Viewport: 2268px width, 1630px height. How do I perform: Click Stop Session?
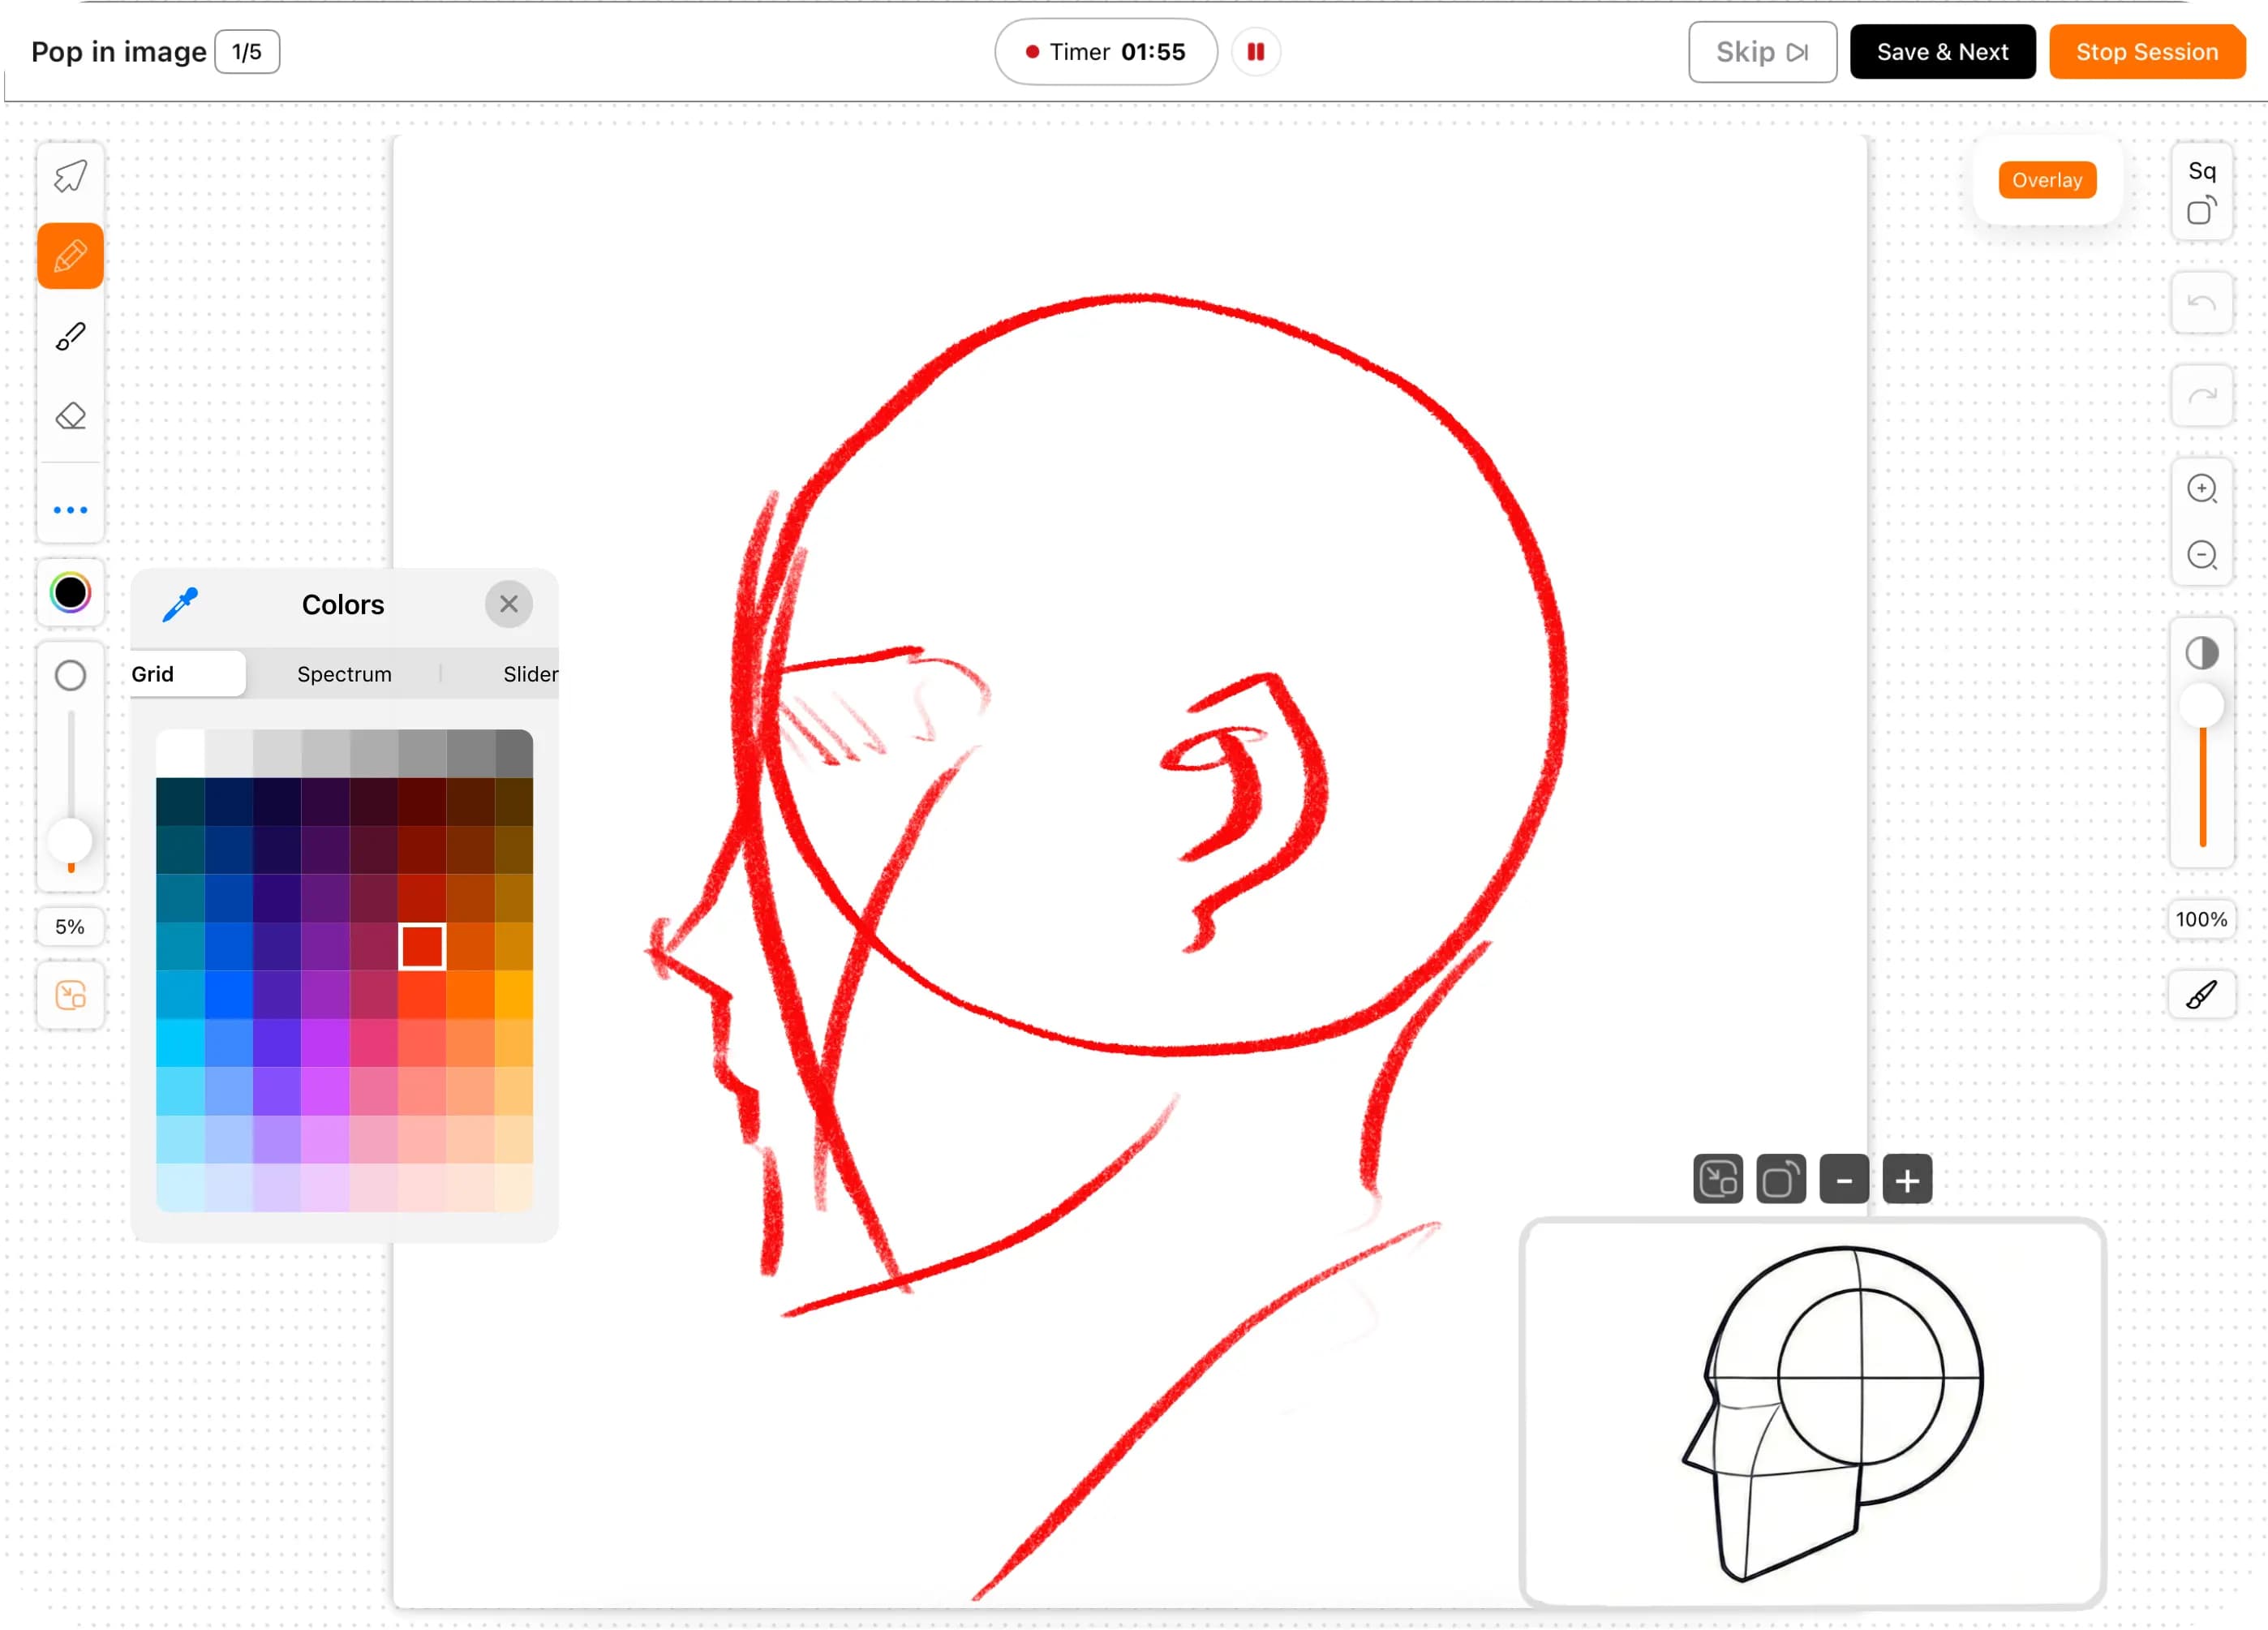coord(2147,51)
